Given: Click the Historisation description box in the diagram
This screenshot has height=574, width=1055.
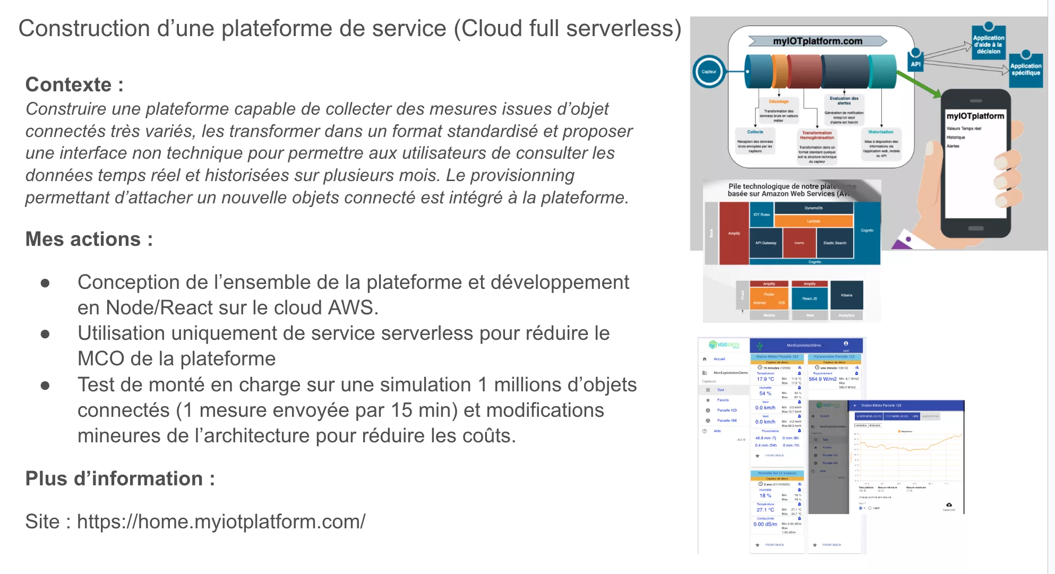Looking at the screenshot, I should (881, 144).
